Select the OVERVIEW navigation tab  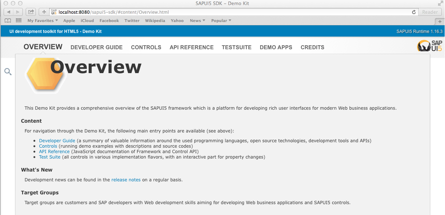(43, 47)
